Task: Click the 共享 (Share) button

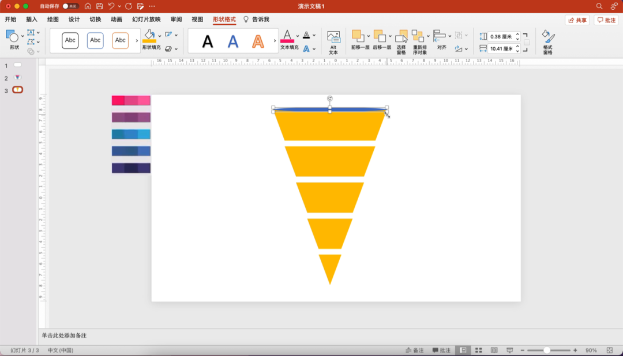Action: (x=577, y=20)
